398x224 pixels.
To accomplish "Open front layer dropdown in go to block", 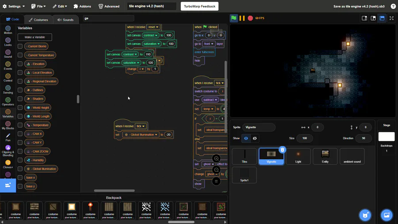I will click(209, 44).
